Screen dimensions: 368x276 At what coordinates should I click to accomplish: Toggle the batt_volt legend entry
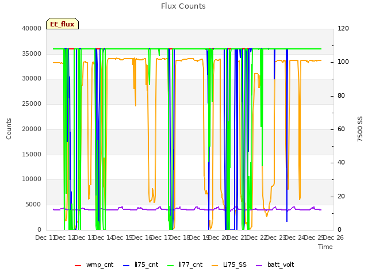pyautogui.click(x=275, y=264)
